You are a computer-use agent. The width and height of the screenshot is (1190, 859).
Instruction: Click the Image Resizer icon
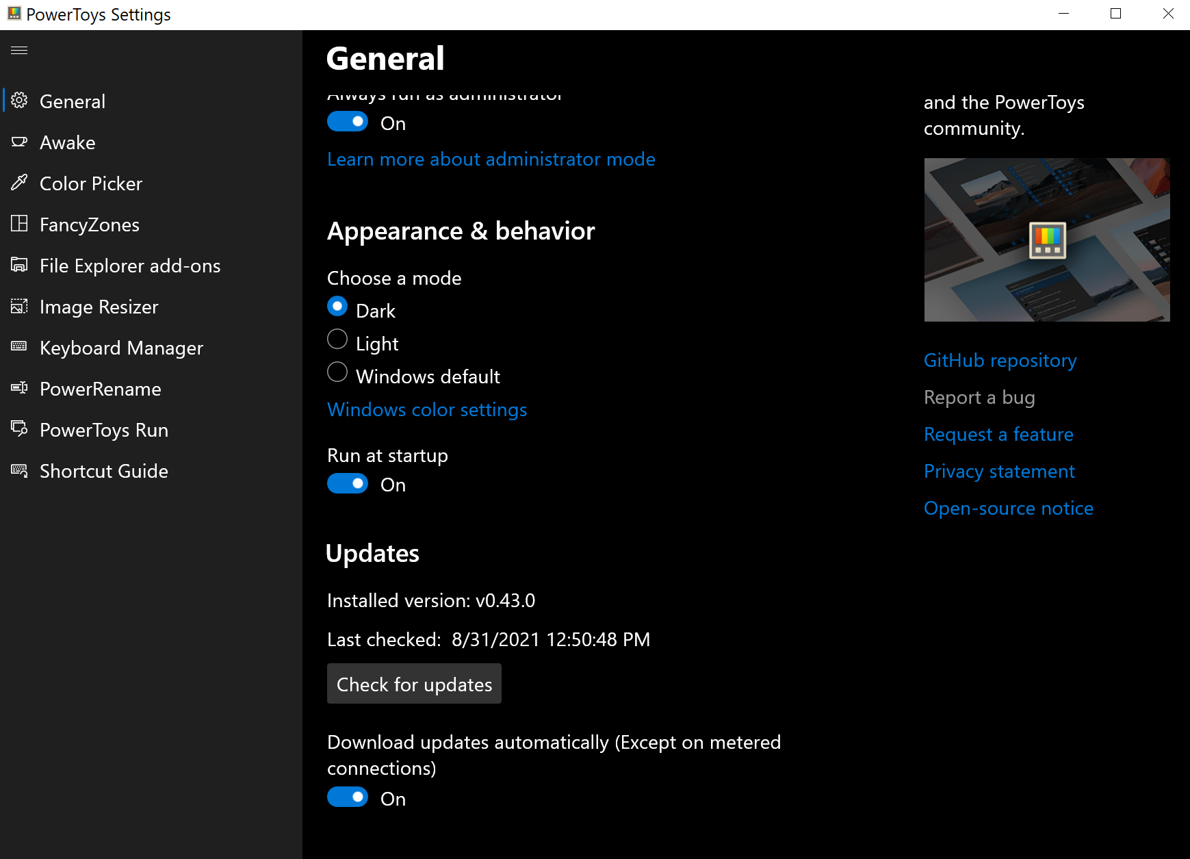[19, 306]
